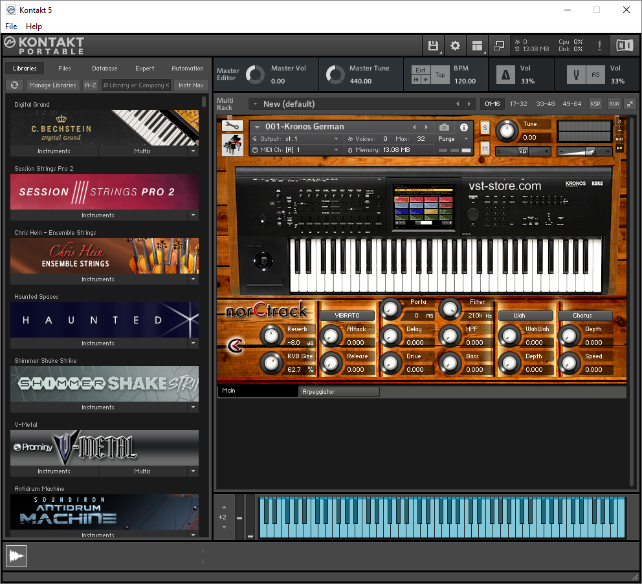Open the Purge dropdown menu

tap(453, 139)
